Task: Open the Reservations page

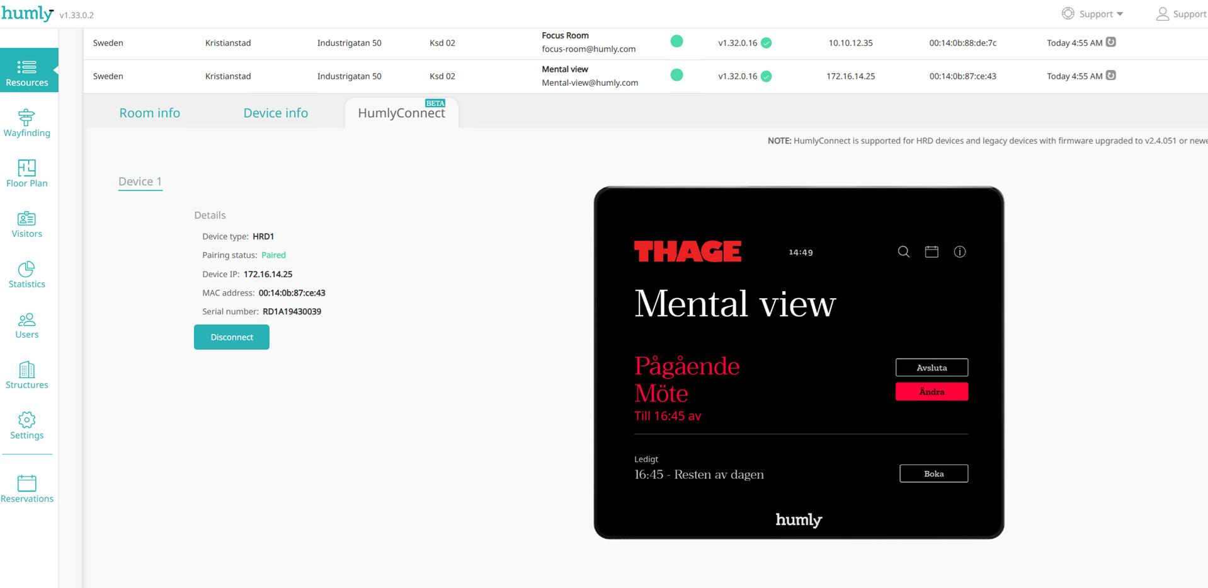Action: pyautogui.click(x=26, y=489)
